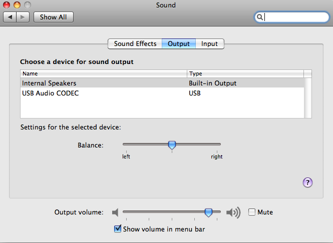
Task: Click the Output volume slider thumb
Action: tap(208, 212)
